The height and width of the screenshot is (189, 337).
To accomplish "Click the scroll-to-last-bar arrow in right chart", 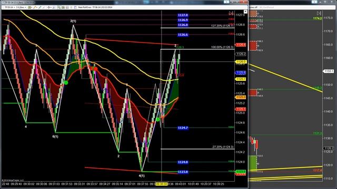I will (x=319, y=13).
